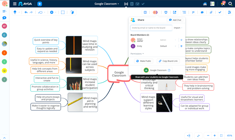Click the blue plus create button
The height and width of the screenshot is (140, 235).
40,4
